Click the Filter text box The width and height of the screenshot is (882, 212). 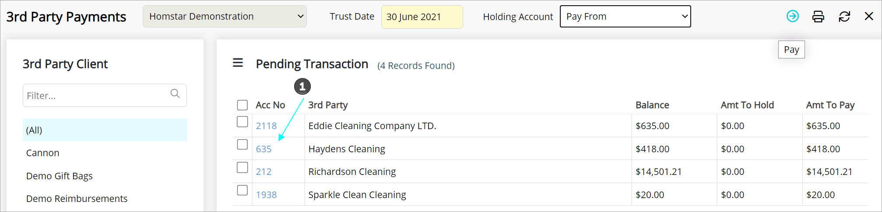(96, 96)
